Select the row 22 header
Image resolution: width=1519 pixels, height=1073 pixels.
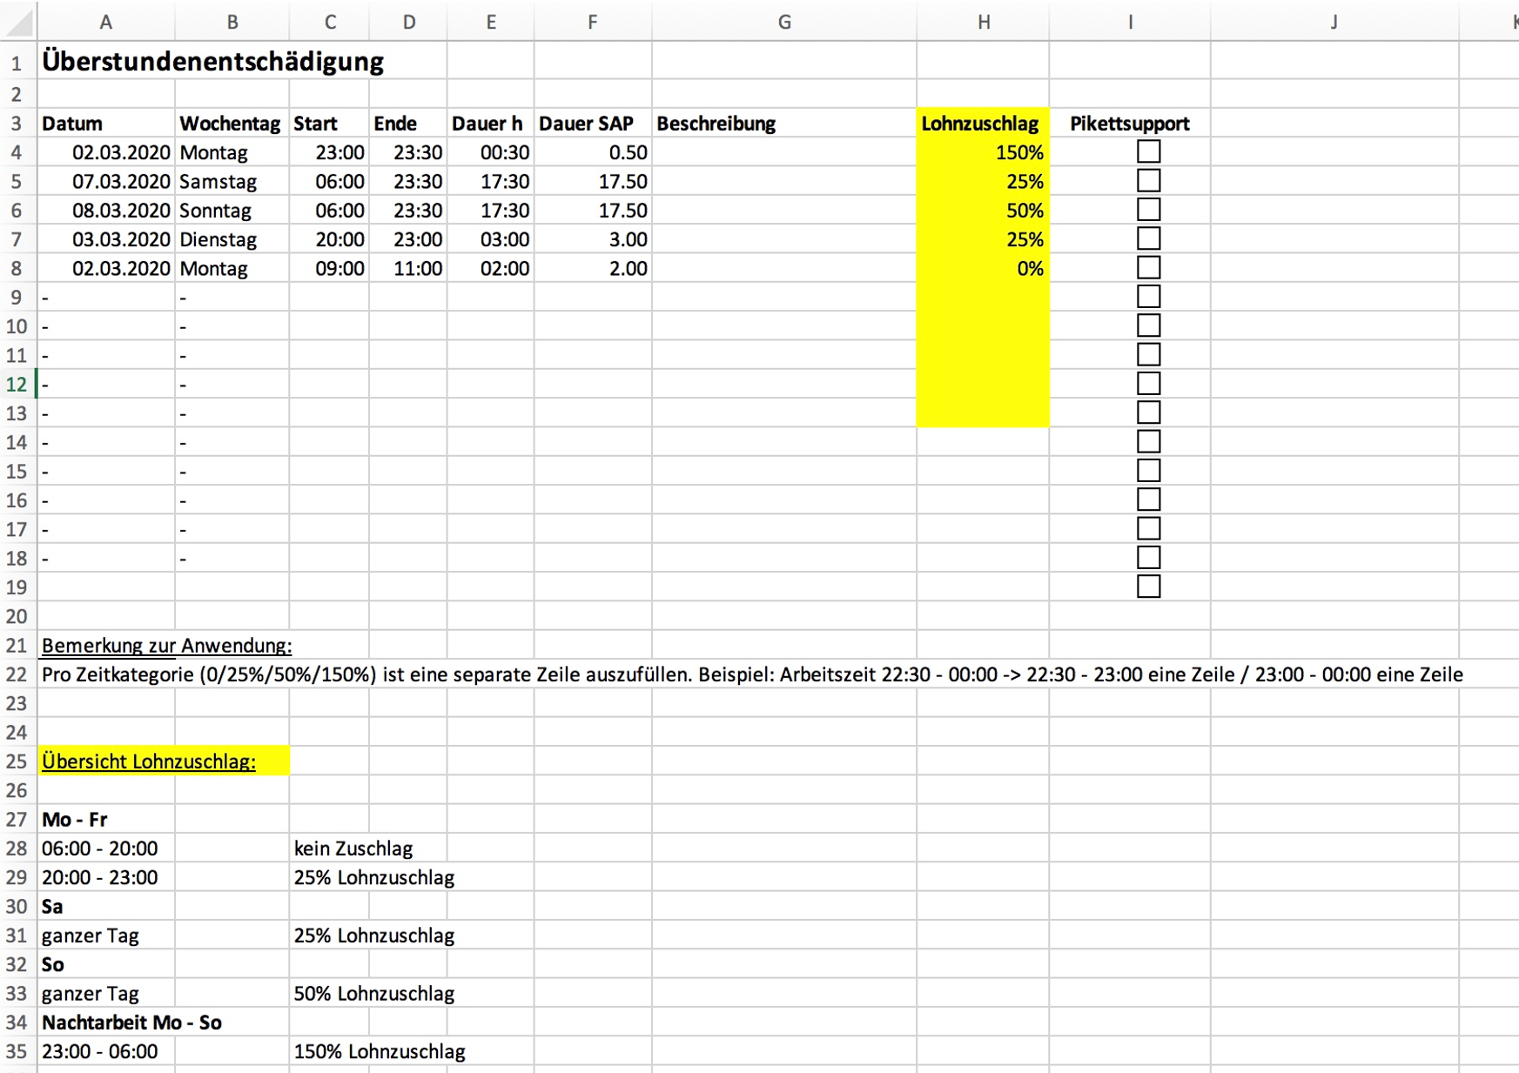pyautogui.click(x=17, y=675)
